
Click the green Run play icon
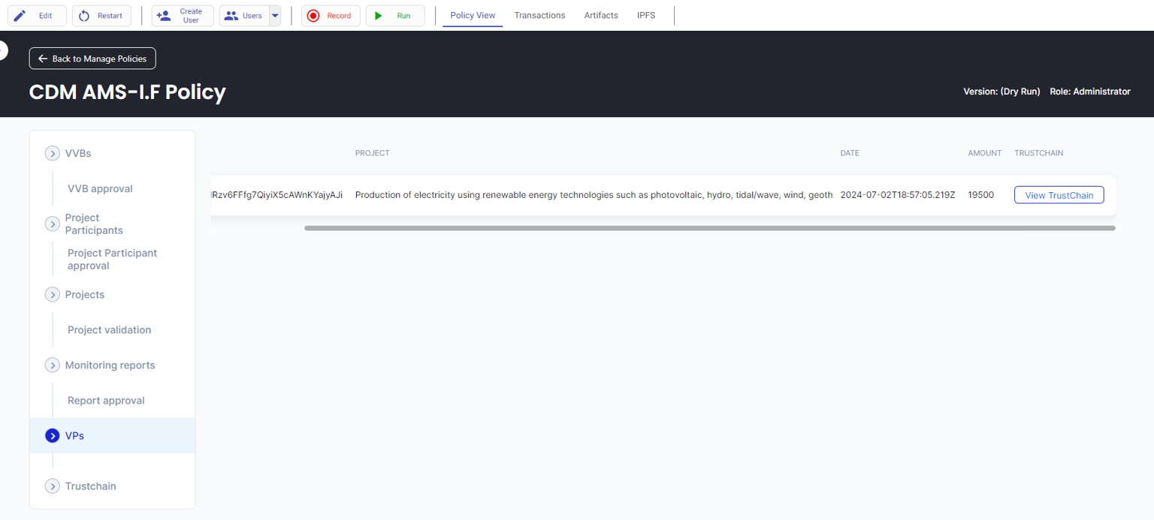pos(379,16)
